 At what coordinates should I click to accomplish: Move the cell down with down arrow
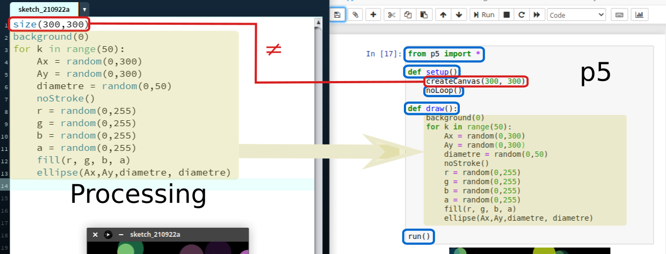(459, 15)
